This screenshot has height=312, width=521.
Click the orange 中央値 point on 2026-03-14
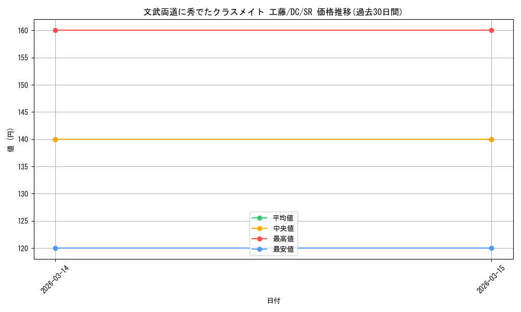point(55,139)
